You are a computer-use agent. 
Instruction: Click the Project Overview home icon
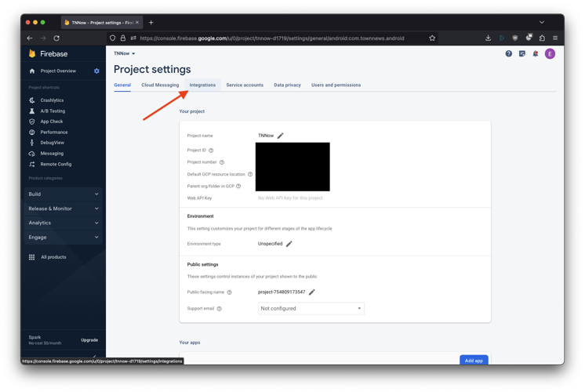(x=32, y=71)
